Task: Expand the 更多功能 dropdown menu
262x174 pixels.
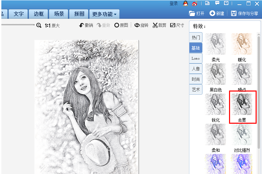Action: 104,14
